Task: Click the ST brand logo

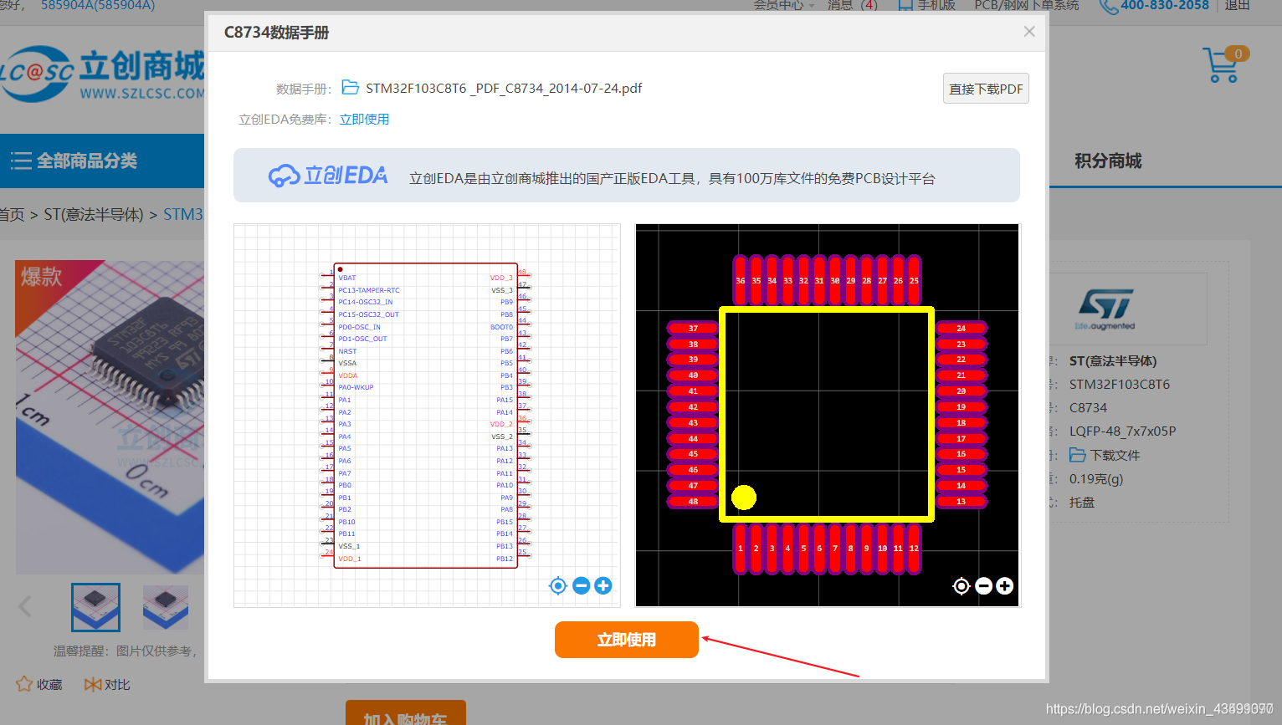Action: (1105, 309)
